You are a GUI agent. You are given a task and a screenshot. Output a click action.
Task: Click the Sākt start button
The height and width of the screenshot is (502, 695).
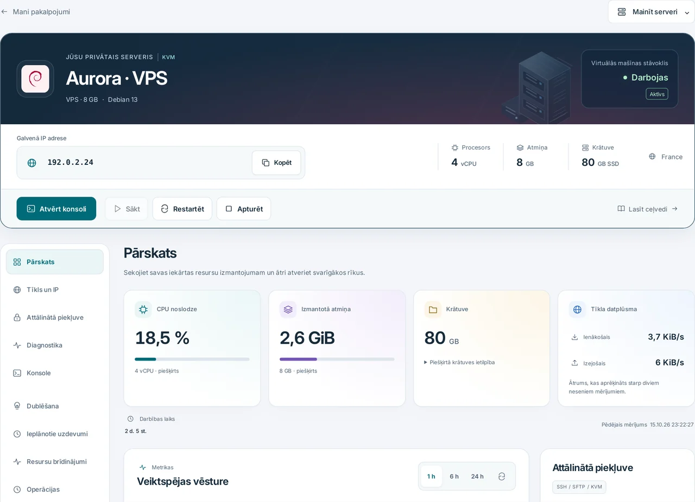coord(127,209)
